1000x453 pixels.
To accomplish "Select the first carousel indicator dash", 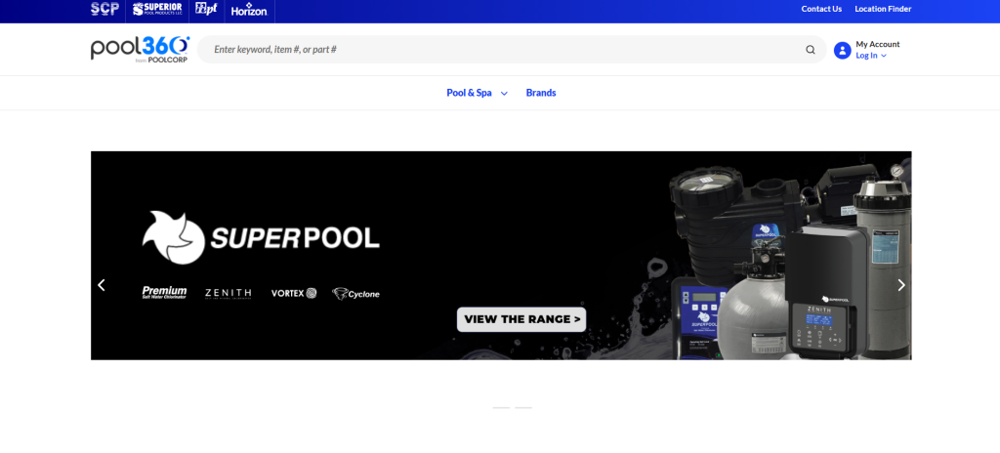I will [501, 407].
